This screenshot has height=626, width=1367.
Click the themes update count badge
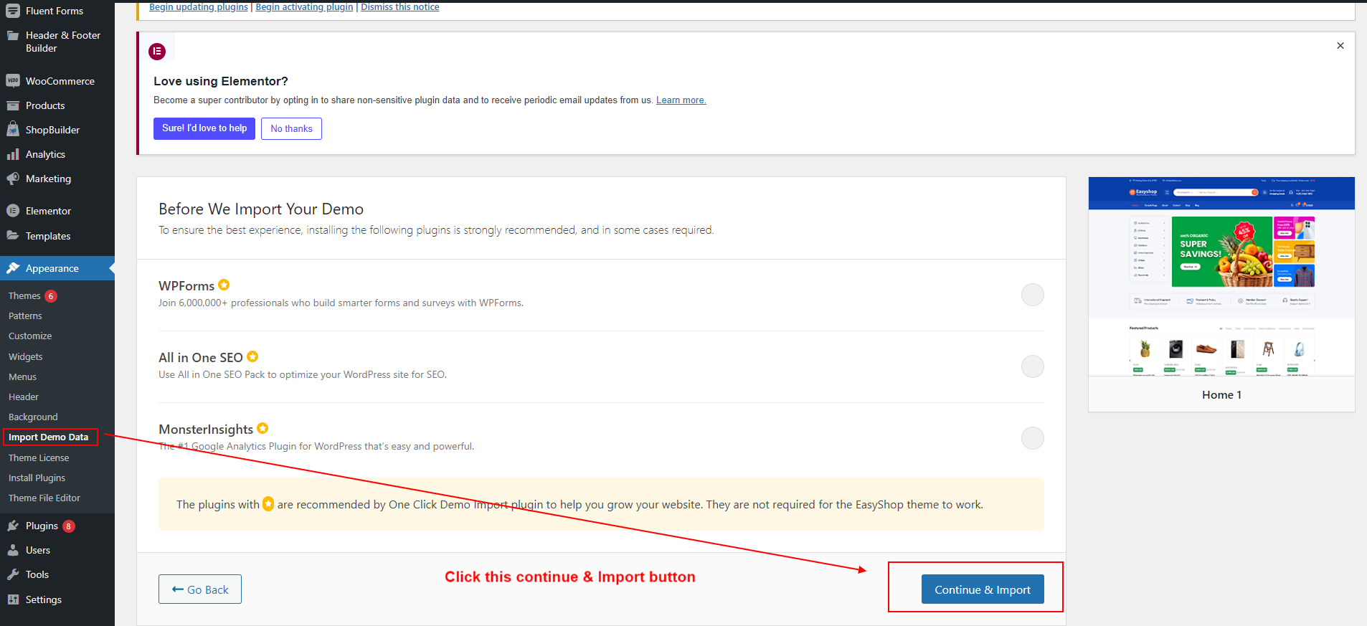(x=51, y=296)
